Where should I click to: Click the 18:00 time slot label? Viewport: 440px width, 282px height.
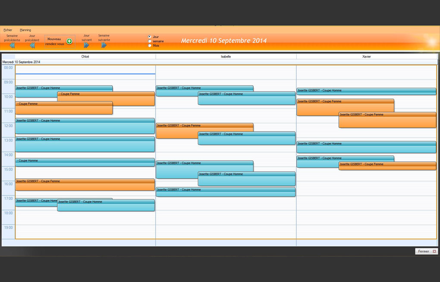[x=8, y=213]
